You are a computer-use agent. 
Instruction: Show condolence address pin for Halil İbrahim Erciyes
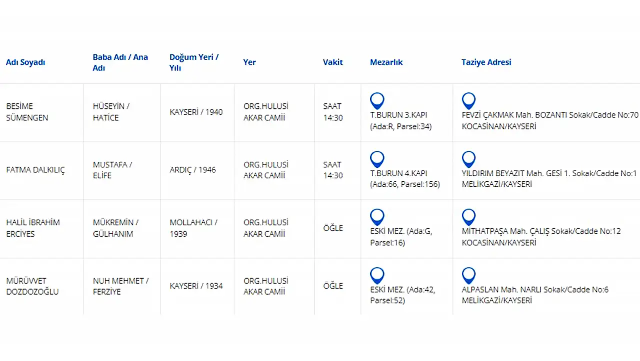click(x=468, y=217)
